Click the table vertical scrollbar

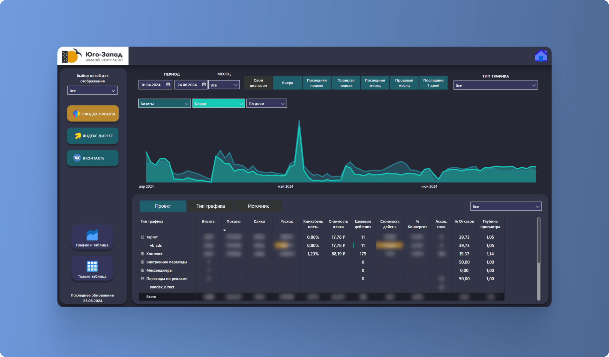point(538,241)
